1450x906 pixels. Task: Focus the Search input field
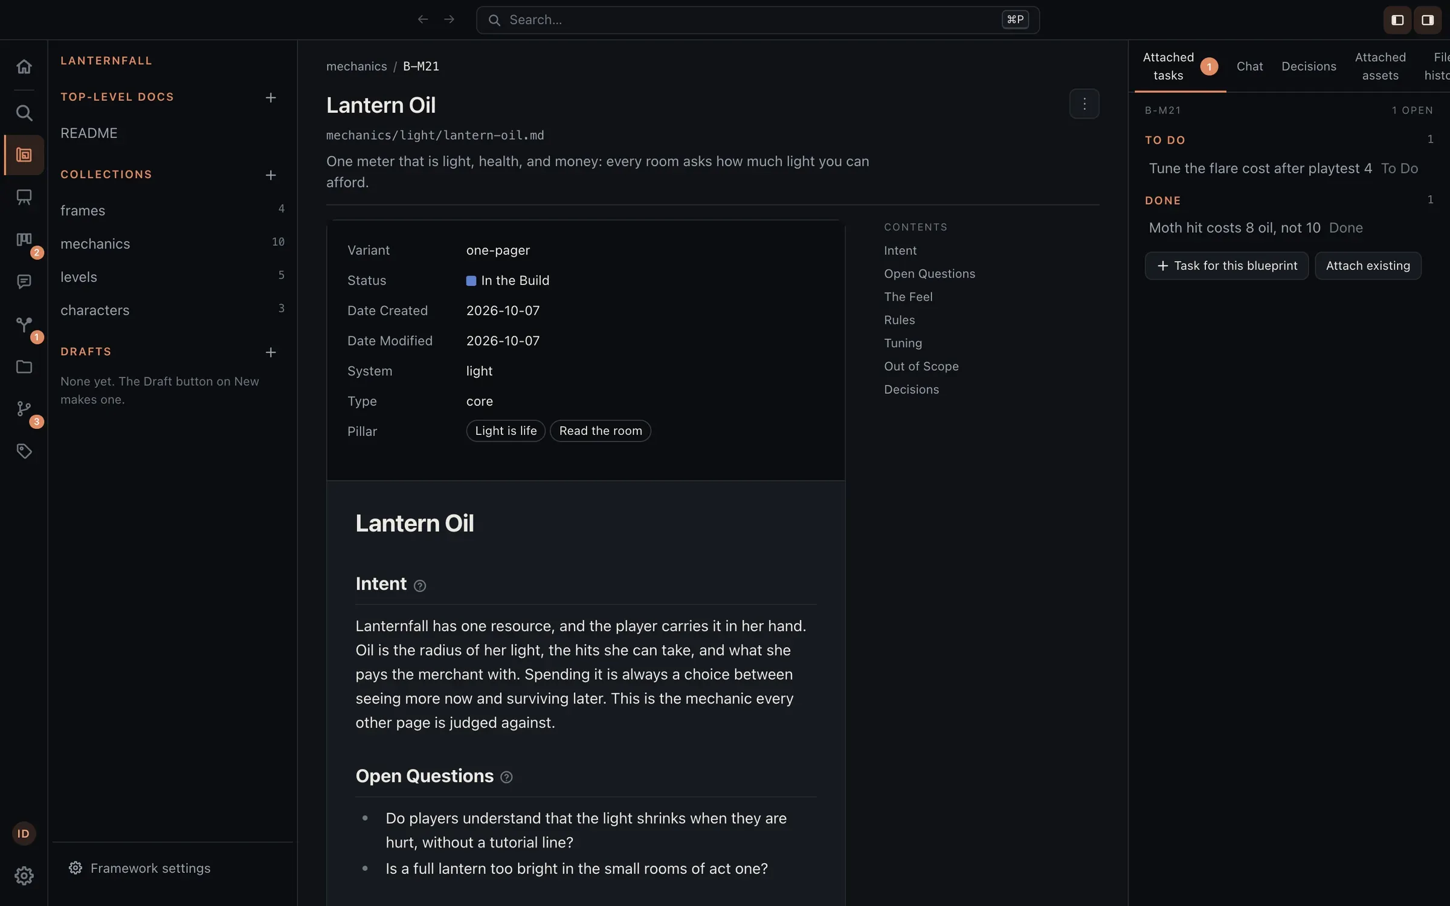pos(758,20)
